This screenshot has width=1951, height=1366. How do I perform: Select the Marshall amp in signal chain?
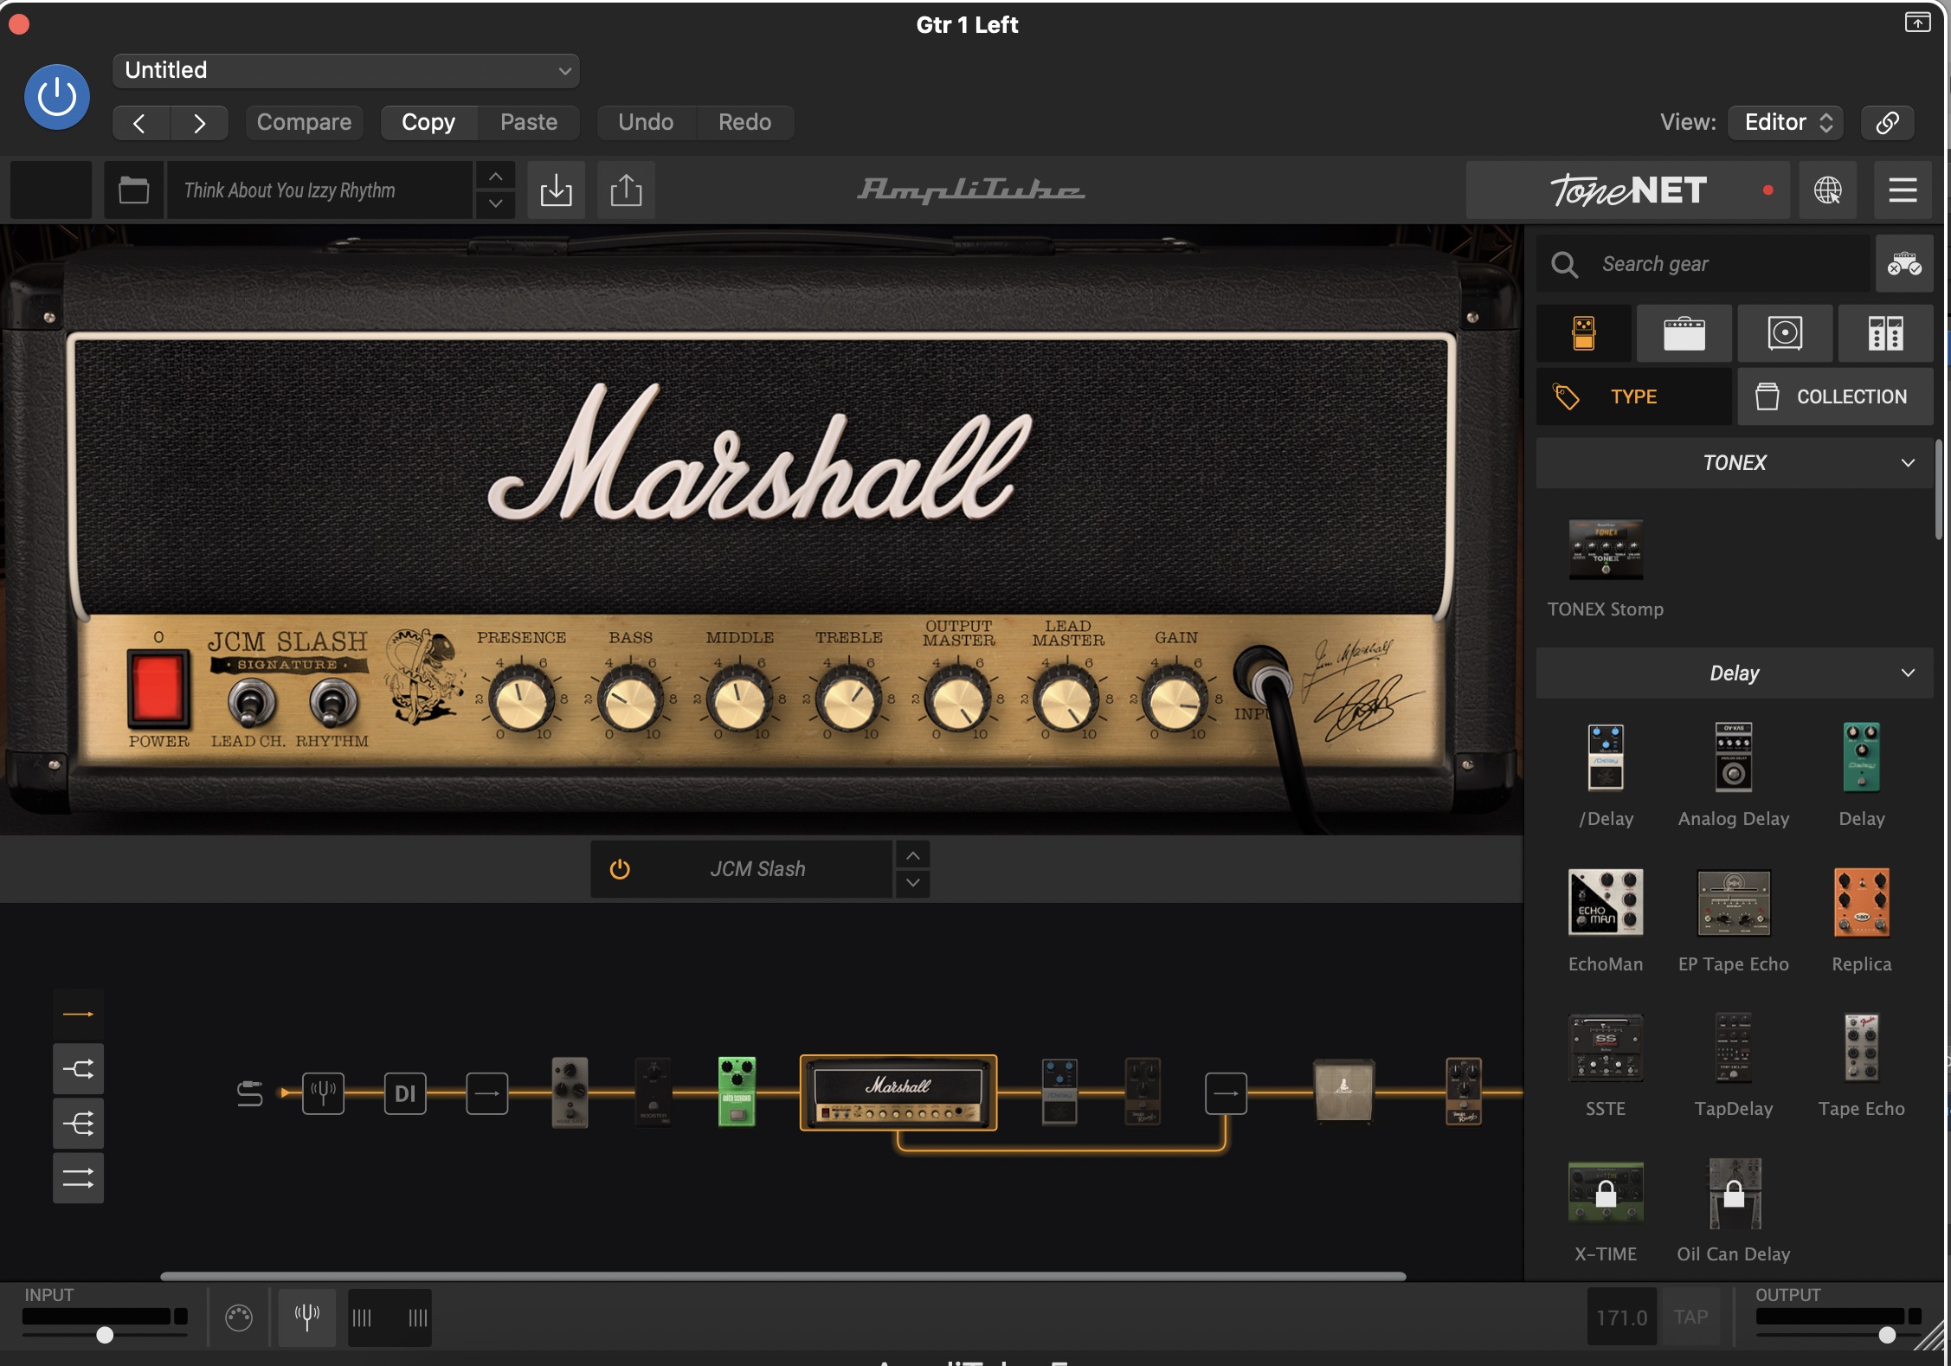(898, 1092)
